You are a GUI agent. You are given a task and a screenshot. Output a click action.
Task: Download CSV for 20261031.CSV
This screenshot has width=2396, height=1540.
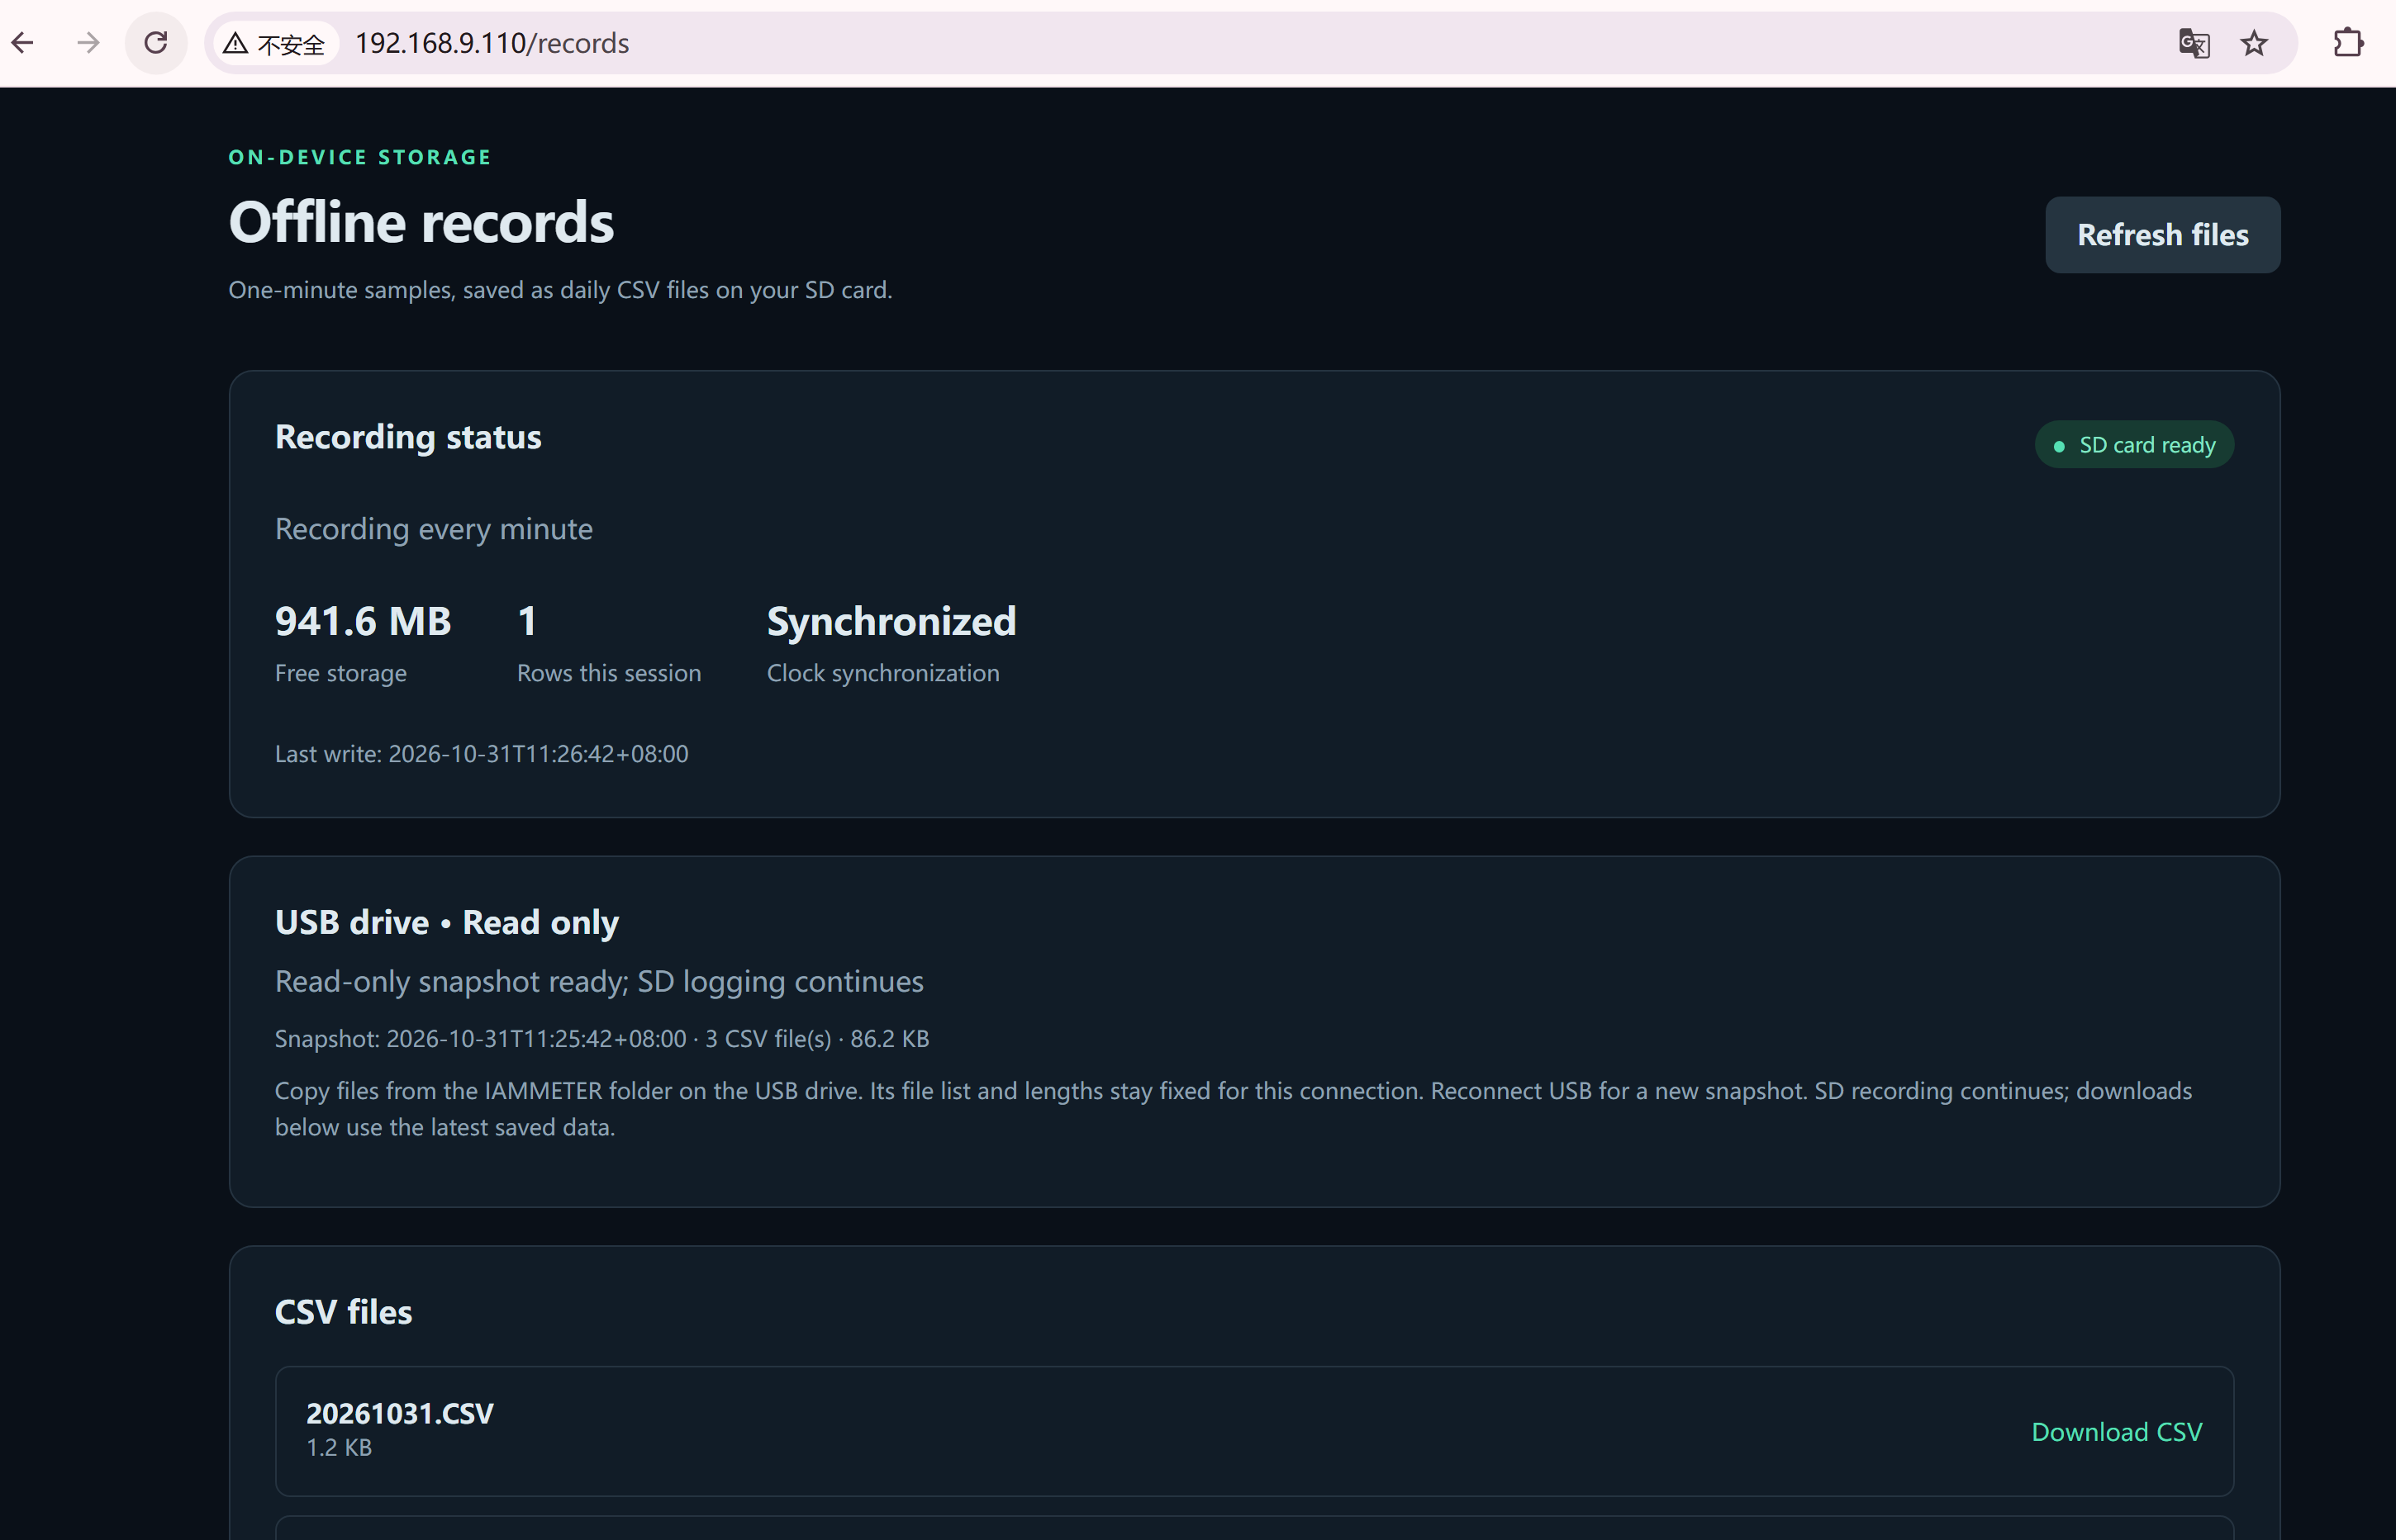[2116, 1431]
